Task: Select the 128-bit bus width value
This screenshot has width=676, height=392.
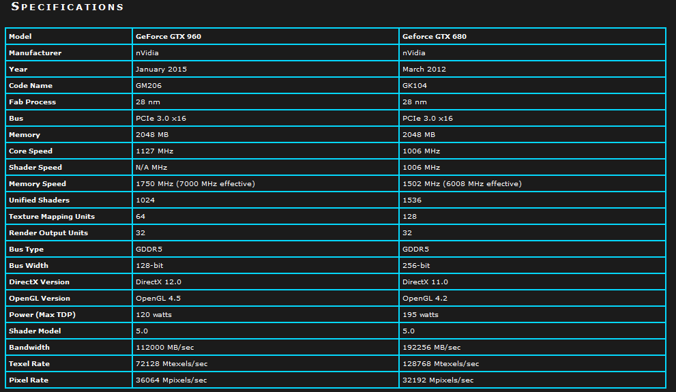Action: tap(149, 266)
